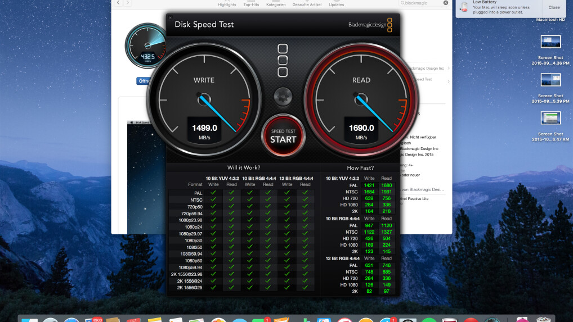Screen dimensions: 573x322
Task: Expand the Blackmagic Design Inc developer row
Action: click(x=449, y=68)
